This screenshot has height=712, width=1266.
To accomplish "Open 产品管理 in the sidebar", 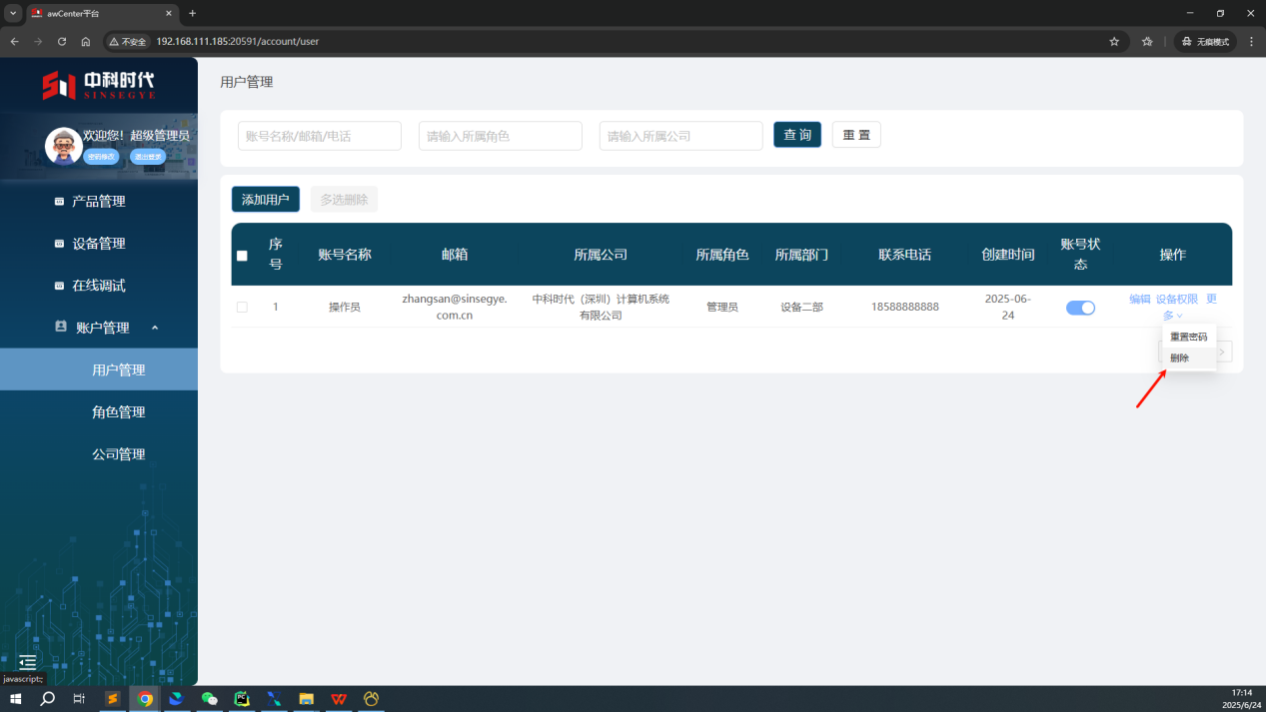I will point(98,202).
